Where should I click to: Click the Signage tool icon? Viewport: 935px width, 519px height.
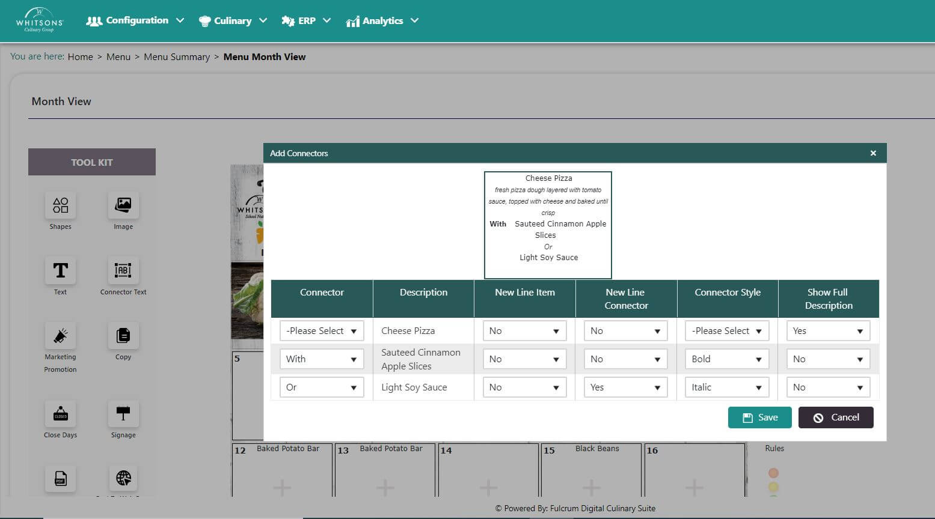[123, 414]
